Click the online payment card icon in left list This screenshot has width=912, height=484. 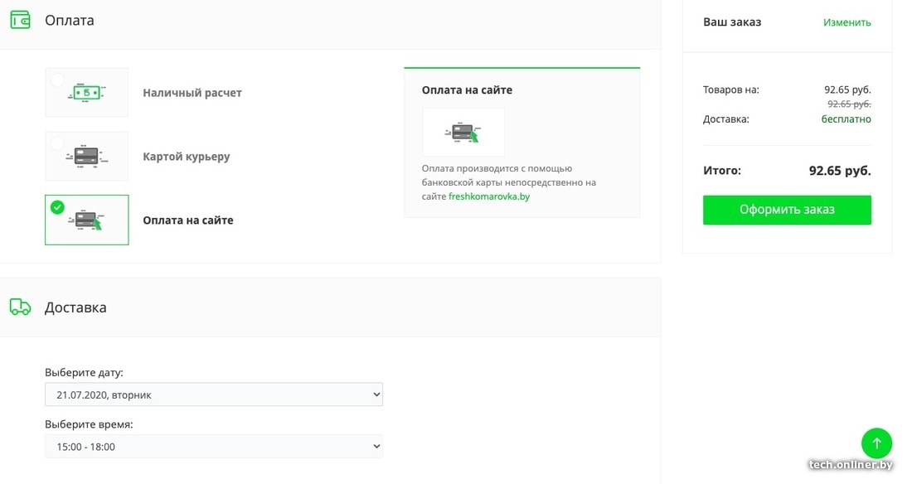(x=88, y=220)
